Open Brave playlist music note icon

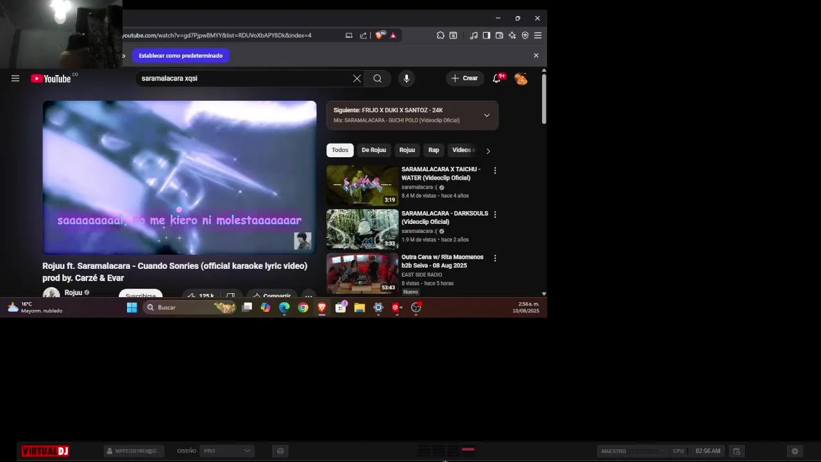(x=473, y=35)
